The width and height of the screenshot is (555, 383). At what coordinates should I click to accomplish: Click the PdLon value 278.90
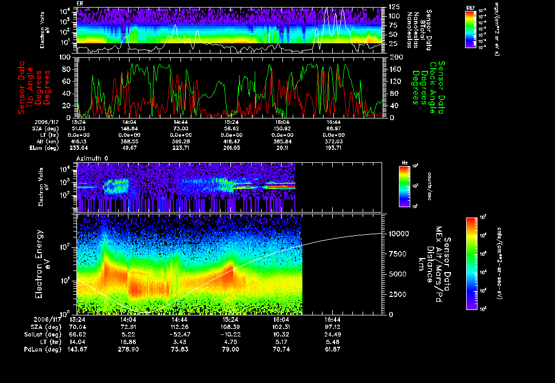click(x=128, y=349)
